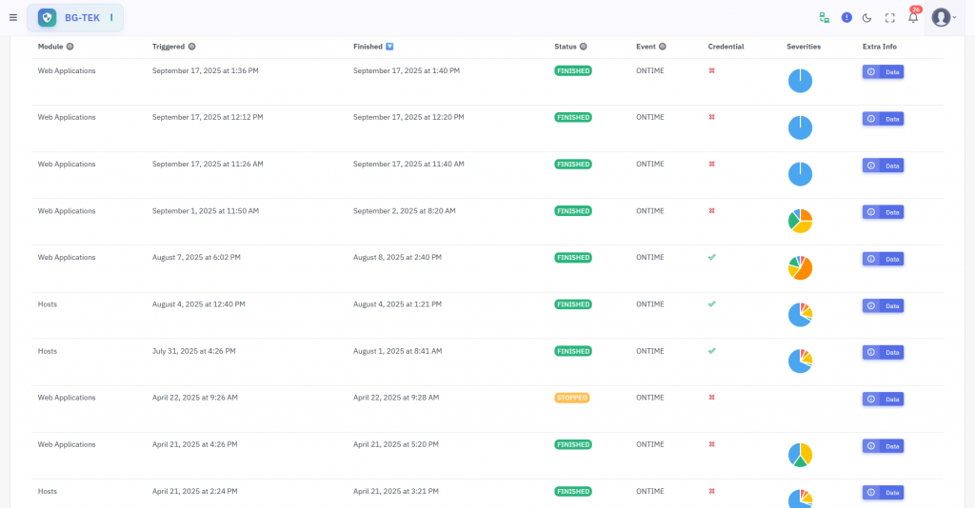This screenshot has height=508, width=975.
Task: Click red credential cross for April 22 scan
Action: pos(711,398)
